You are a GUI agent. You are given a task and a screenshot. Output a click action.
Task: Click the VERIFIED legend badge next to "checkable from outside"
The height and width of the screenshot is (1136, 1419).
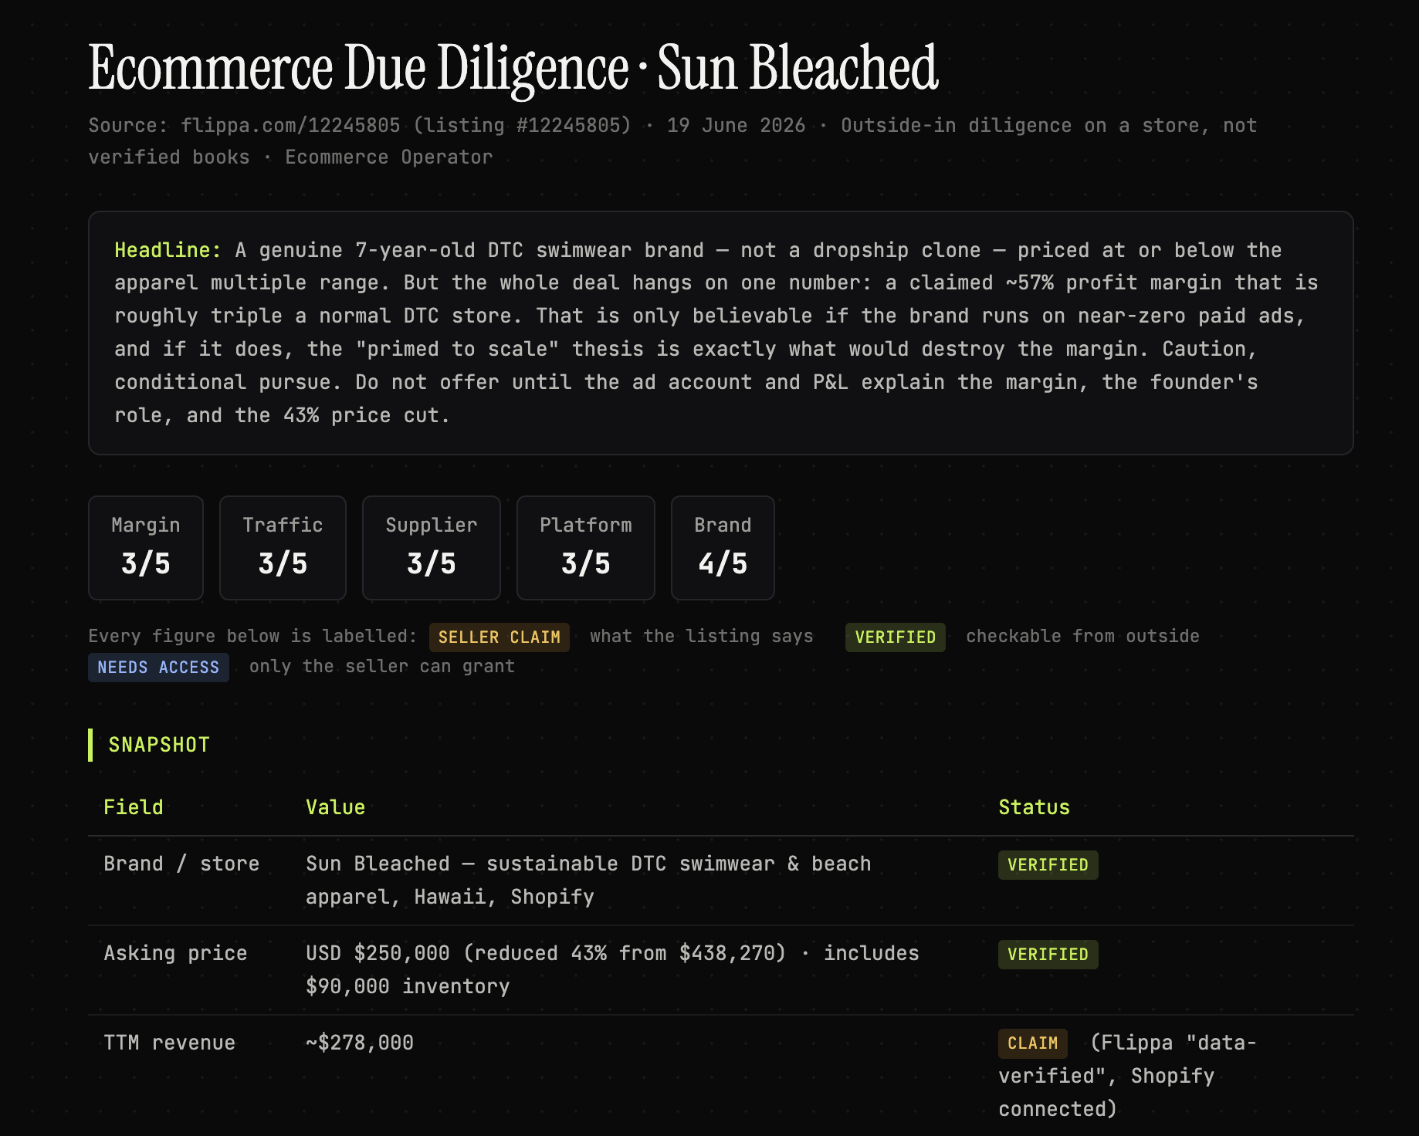pos(896,637)
